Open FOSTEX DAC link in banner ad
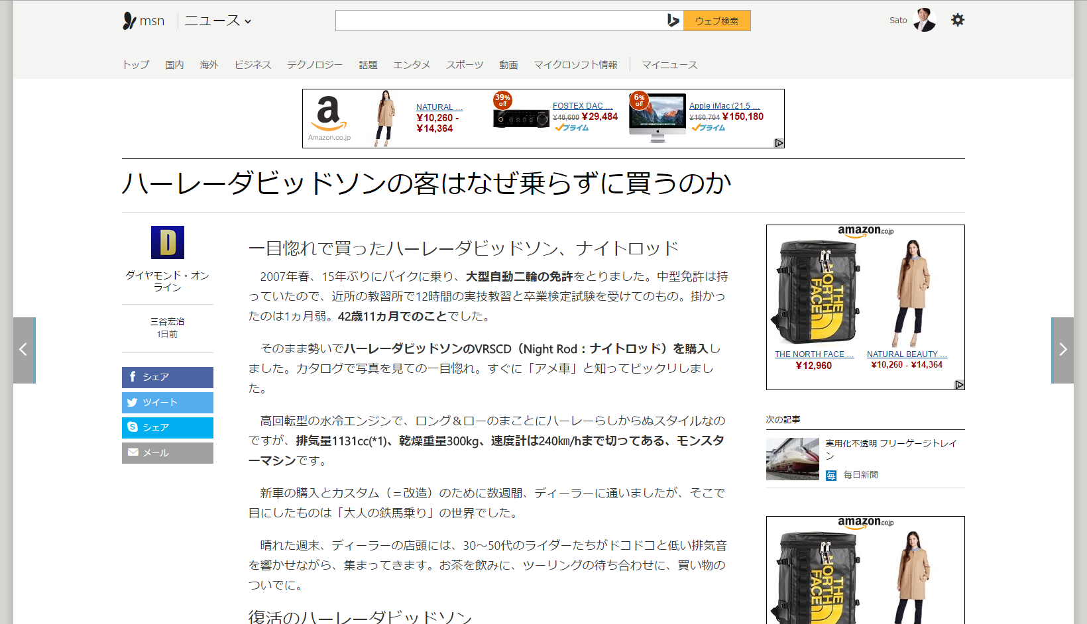This screenshot has height=624, width=1087. click(x=583, y=105)
